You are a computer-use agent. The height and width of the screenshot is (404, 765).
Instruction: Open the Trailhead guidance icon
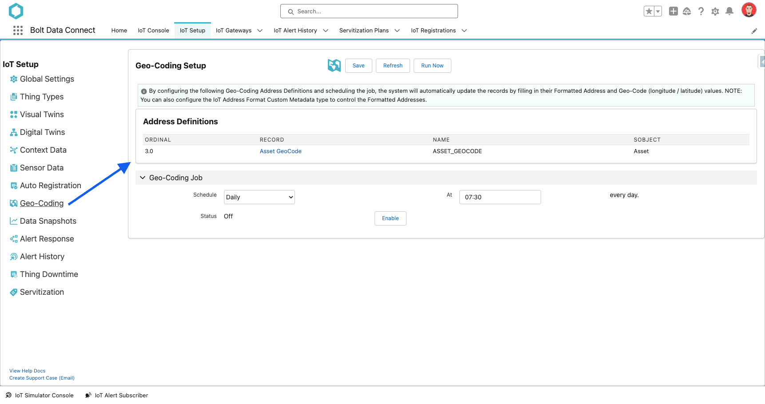(x=687, y=12)
